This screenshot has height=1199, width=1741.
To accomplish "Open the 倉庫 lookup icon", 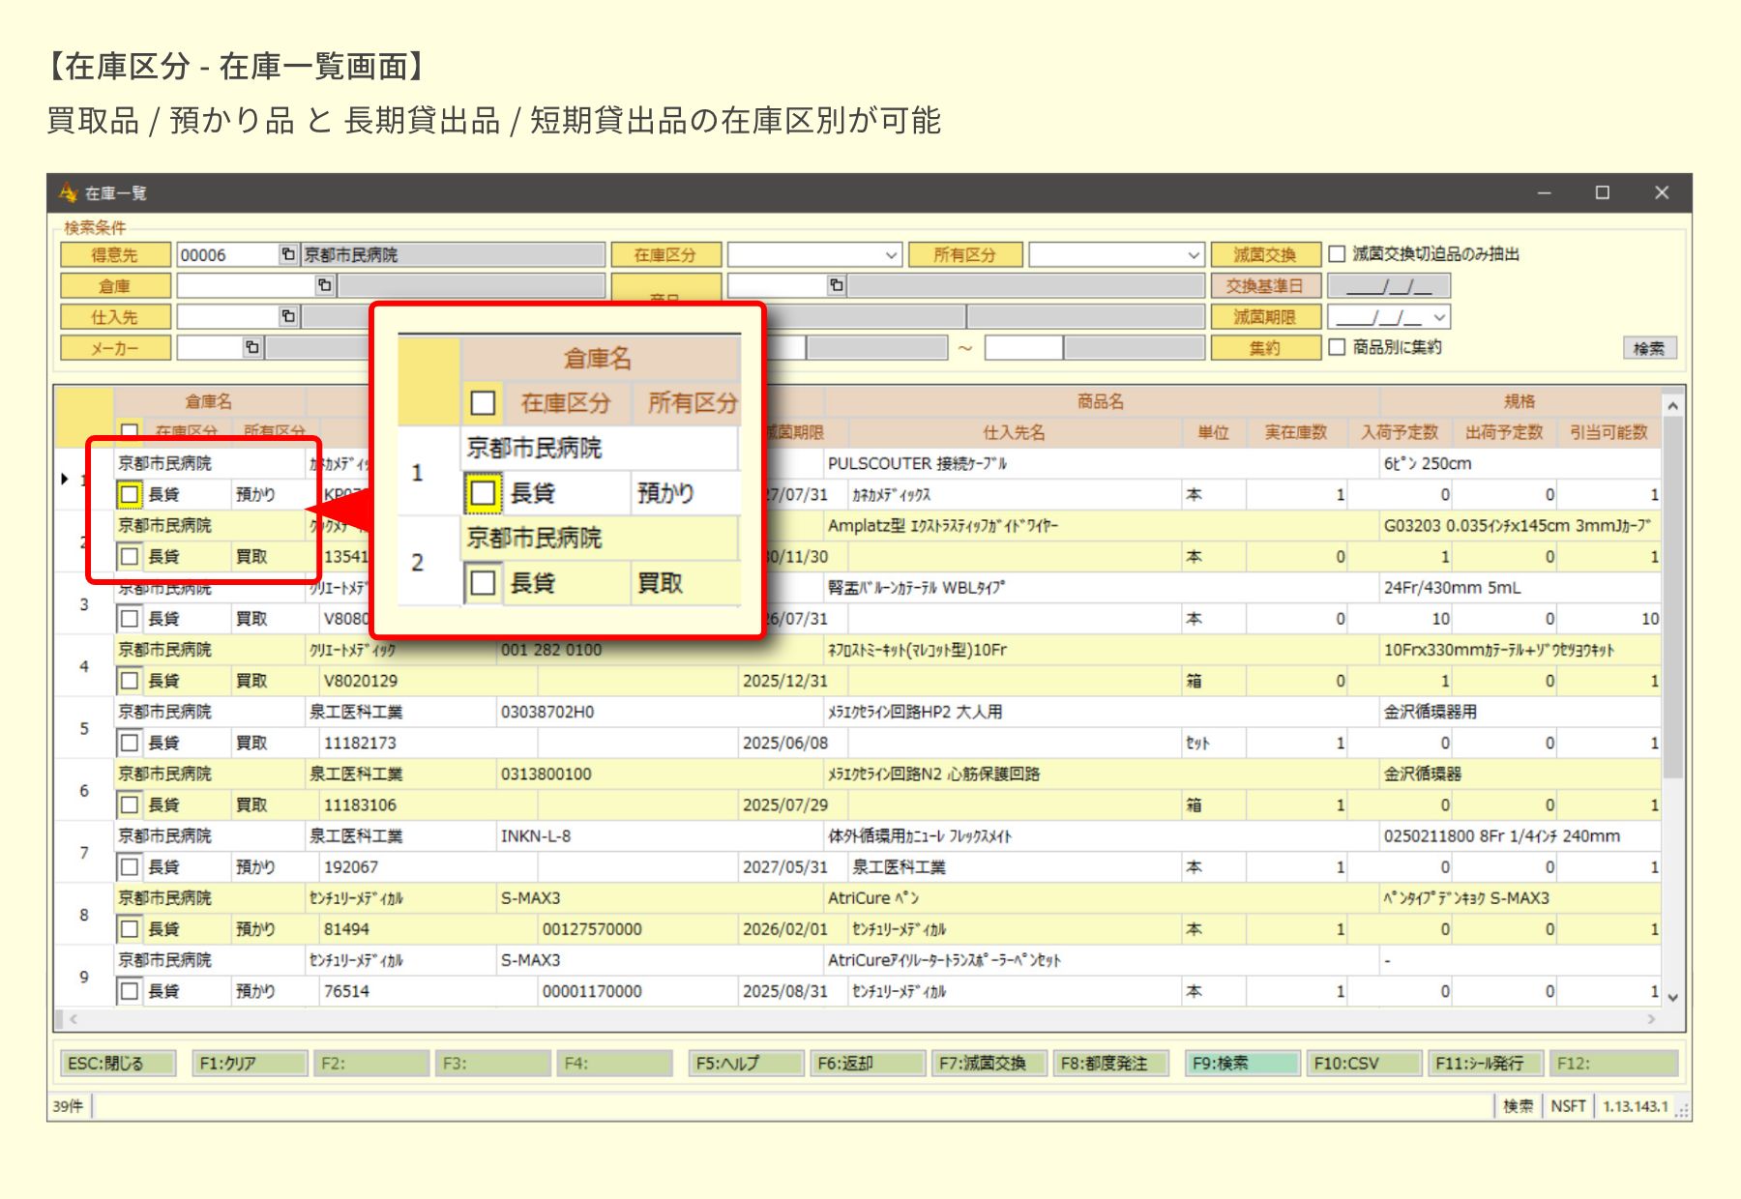I will 325,285.
